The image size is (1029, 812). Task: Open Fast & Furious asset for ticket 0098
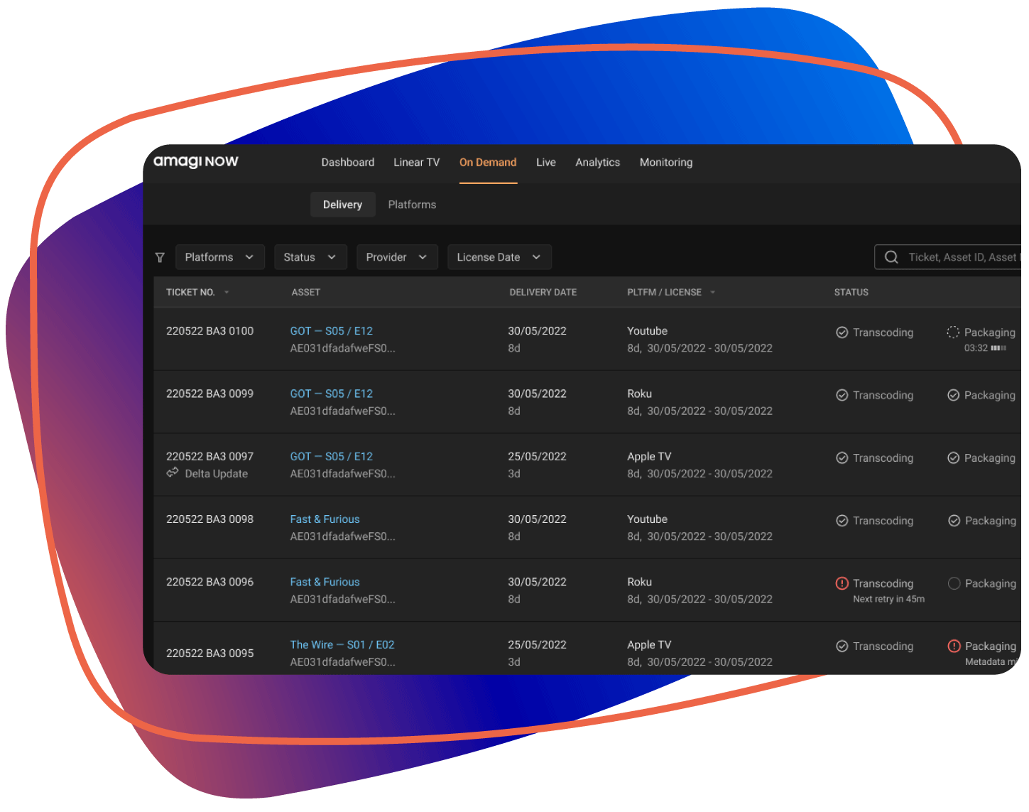[325, 519]
